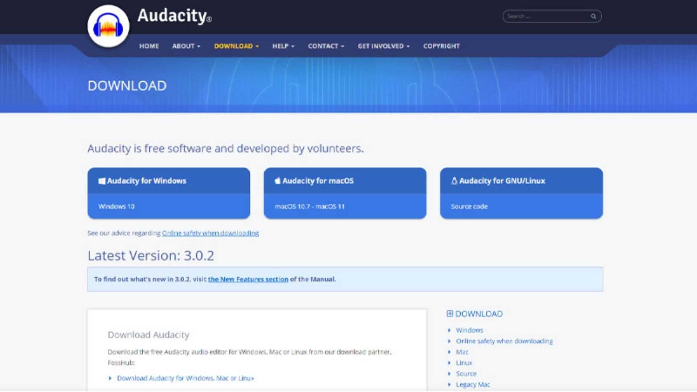Image resolution: width=697 pixels, height=392 pixels.
Task: Click the plus icon beside DOWNLOAD sidebar heading
Action: pyautogui.click(x=450, y=314)
